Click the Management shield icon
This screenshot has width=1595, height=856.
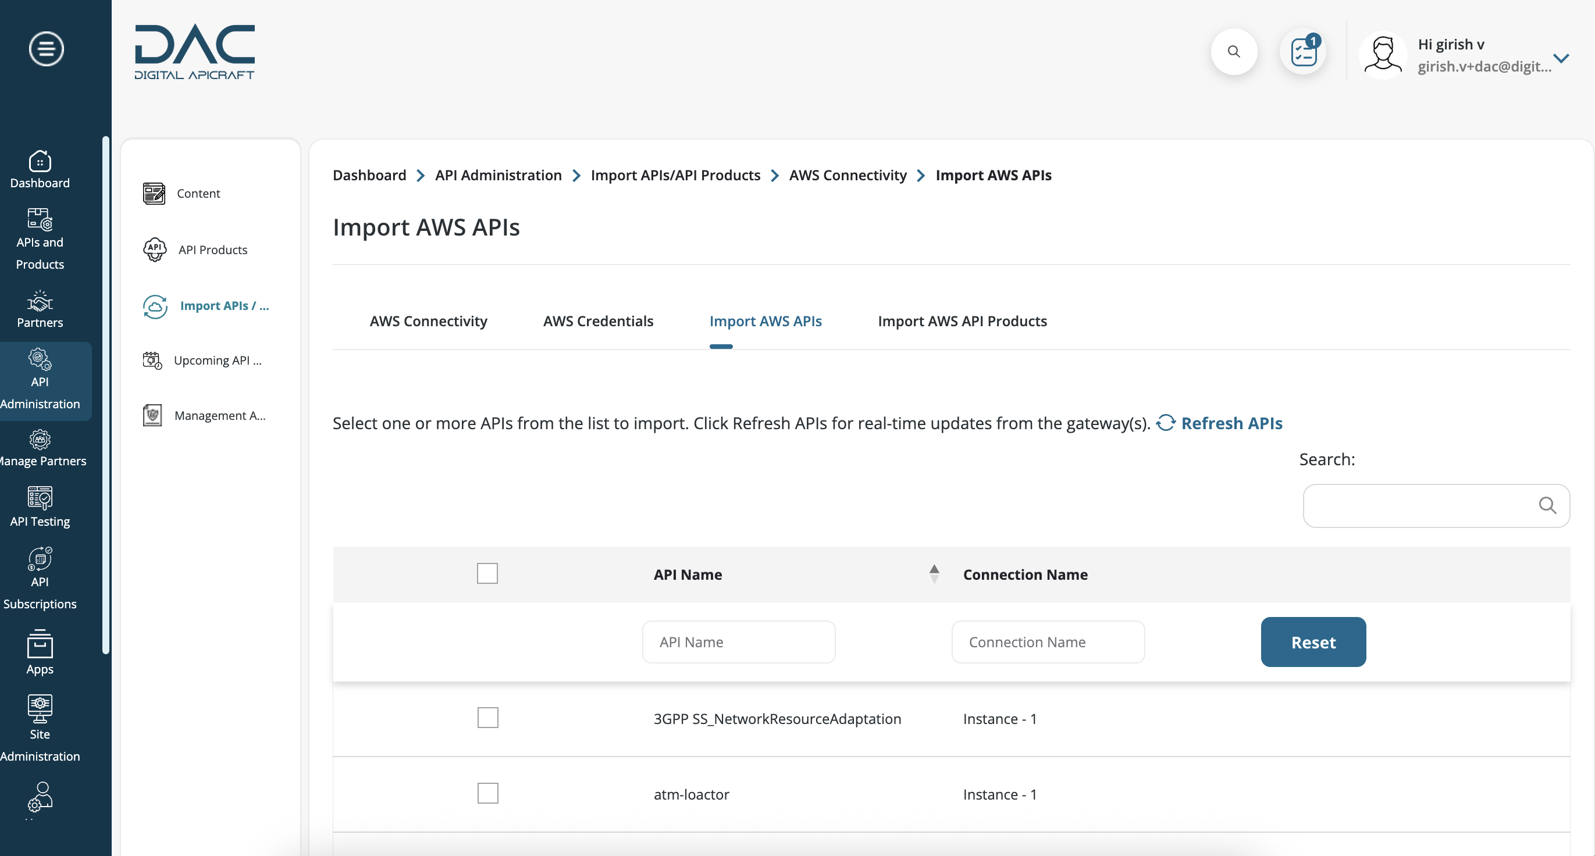(152, 415)
